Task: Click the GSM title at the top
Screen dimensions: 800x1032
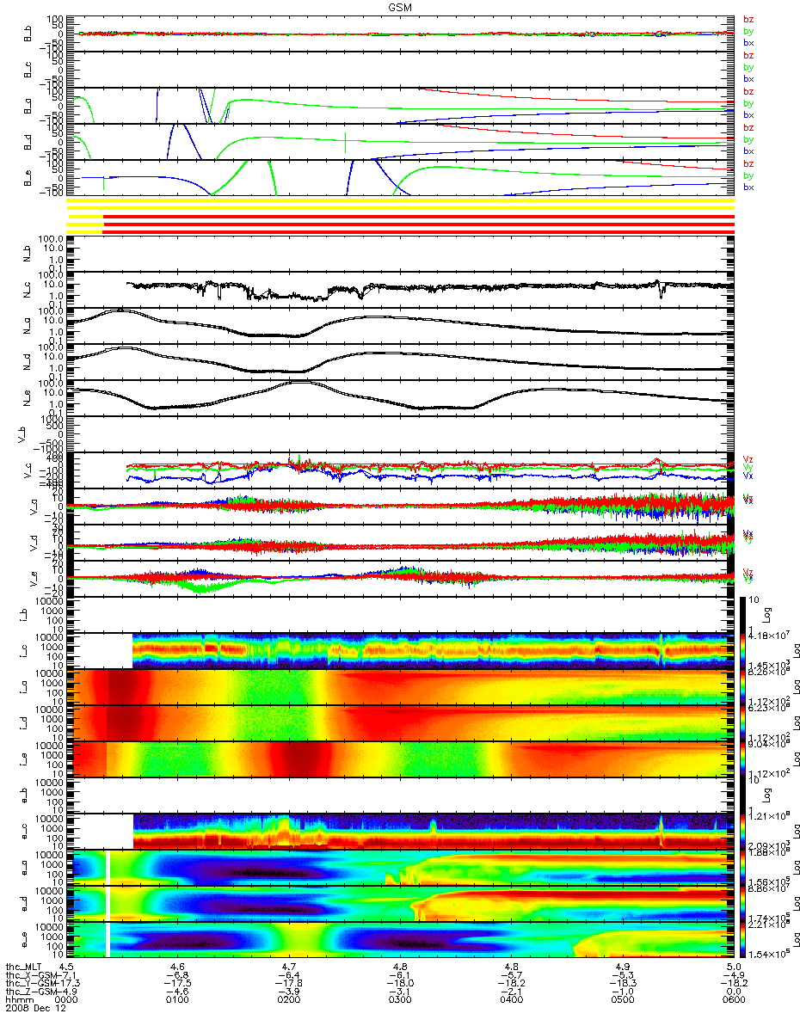Action: tap(400, 7)
